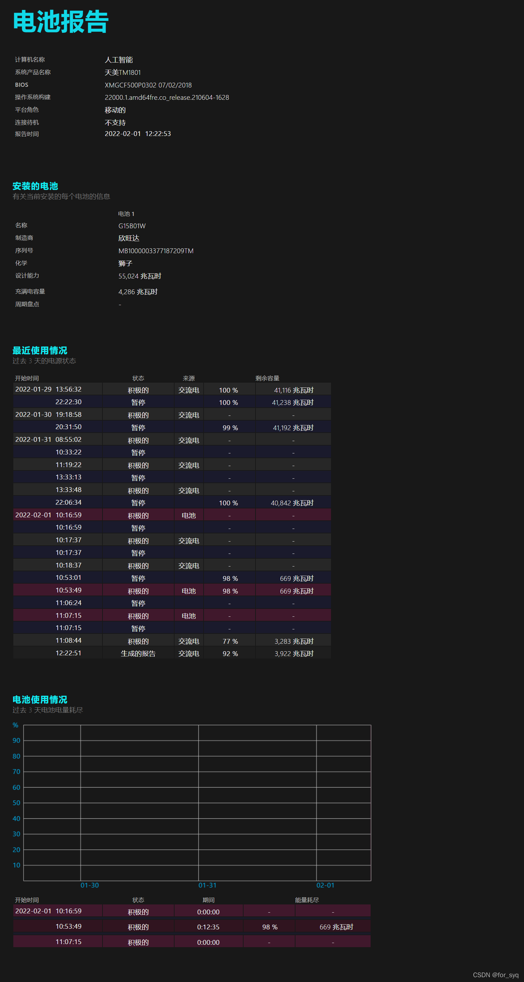
Task: Select serial number MB1000003377187209TM
Action: pos(156,251)
